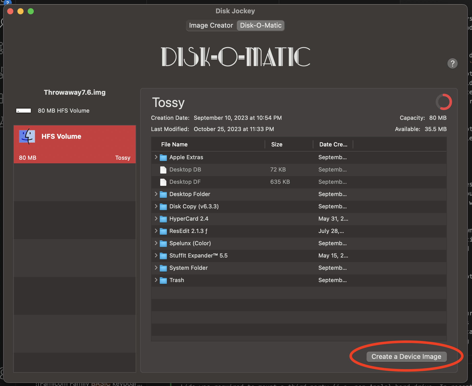Click the Available 35.5 MB value
The height and width of the screenshot is (386, 472).
pyautogui.click(x=436, y=129)
